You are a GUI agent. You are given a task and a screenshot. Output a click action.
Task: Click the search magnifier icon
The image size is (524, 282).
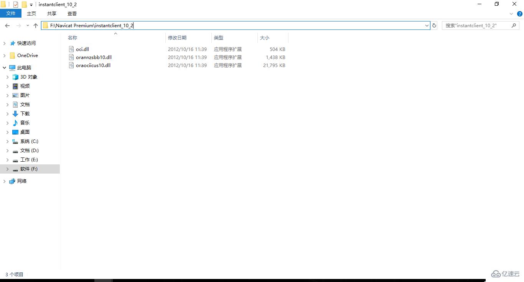pos(514,25)
